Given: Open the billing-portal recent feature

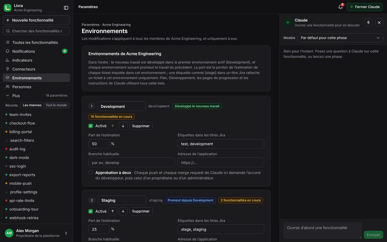Looking at the screenshot, I should pos(36,132).
